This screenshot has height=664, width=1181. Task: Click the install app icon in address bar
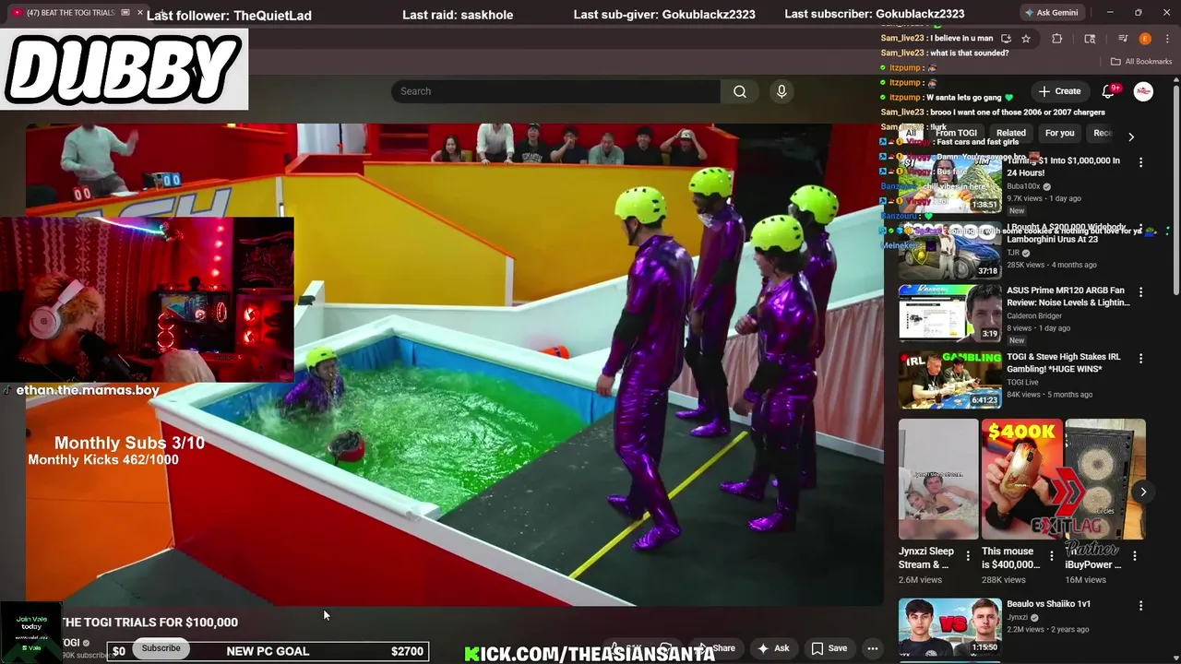pyautogui.click(x=1006, y=39)
